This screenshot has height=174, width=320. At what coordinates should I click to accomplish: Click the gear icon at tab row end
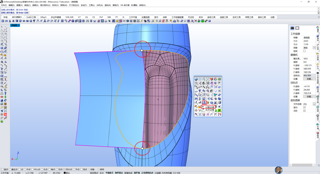[319, 17]
